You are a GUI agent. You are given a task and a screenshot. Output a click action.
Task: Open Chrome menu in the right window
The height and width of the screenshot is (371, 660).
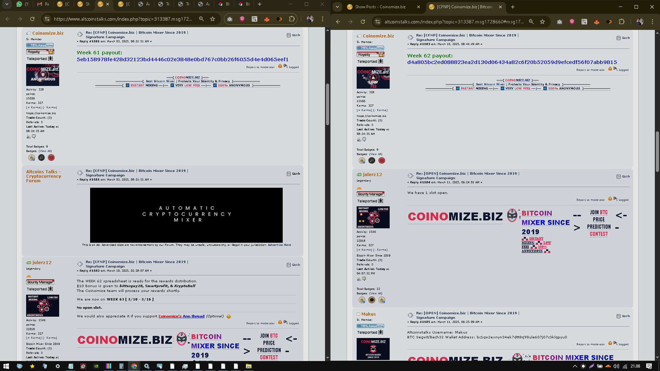click(x=652, y=22)
